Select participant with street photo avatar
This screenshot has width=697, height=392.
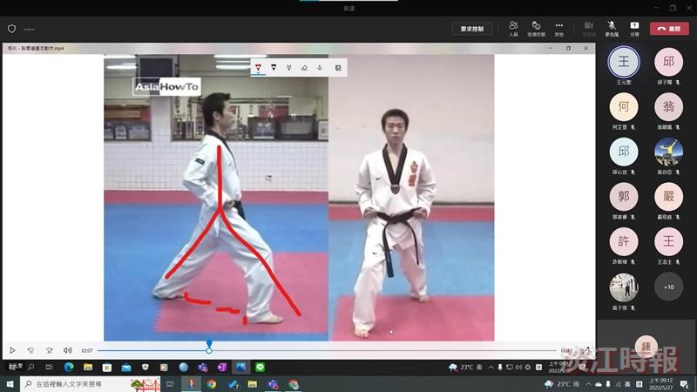pos(624,287)
